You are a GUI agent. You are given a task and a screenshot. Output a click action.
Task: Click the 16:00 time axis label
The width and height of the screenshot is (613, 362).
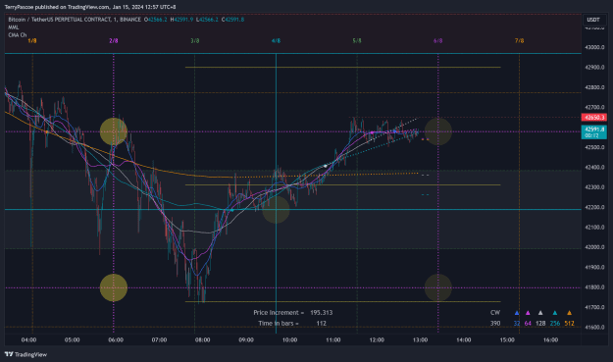[x=550, y=339]
